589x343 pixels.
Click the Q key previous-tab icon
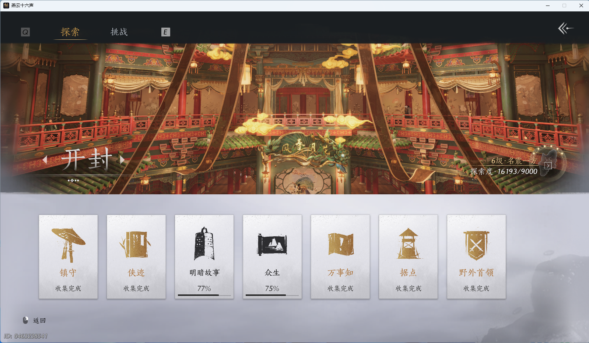[25, 32]
